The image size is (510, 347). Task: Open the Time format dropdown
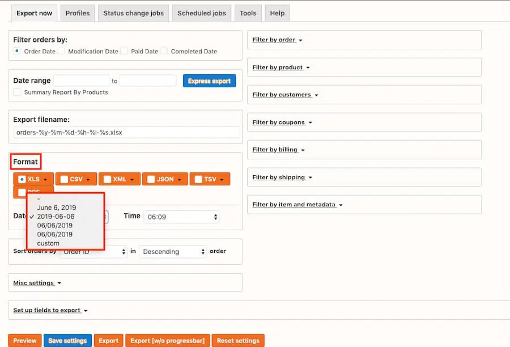pyautogui.click(x=181, y=217)
